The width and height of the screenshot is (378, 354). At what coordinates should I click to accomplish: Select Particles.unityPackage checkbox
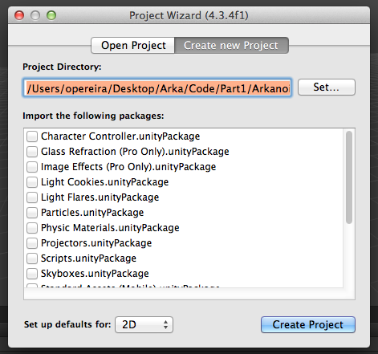tap(32, 213)
